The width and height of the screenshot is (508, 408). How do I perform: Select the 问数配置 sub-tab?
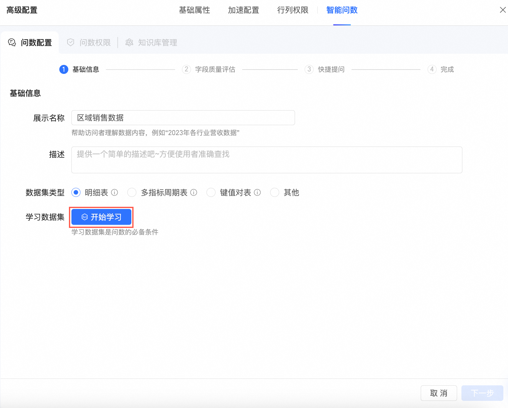(30, 43)
